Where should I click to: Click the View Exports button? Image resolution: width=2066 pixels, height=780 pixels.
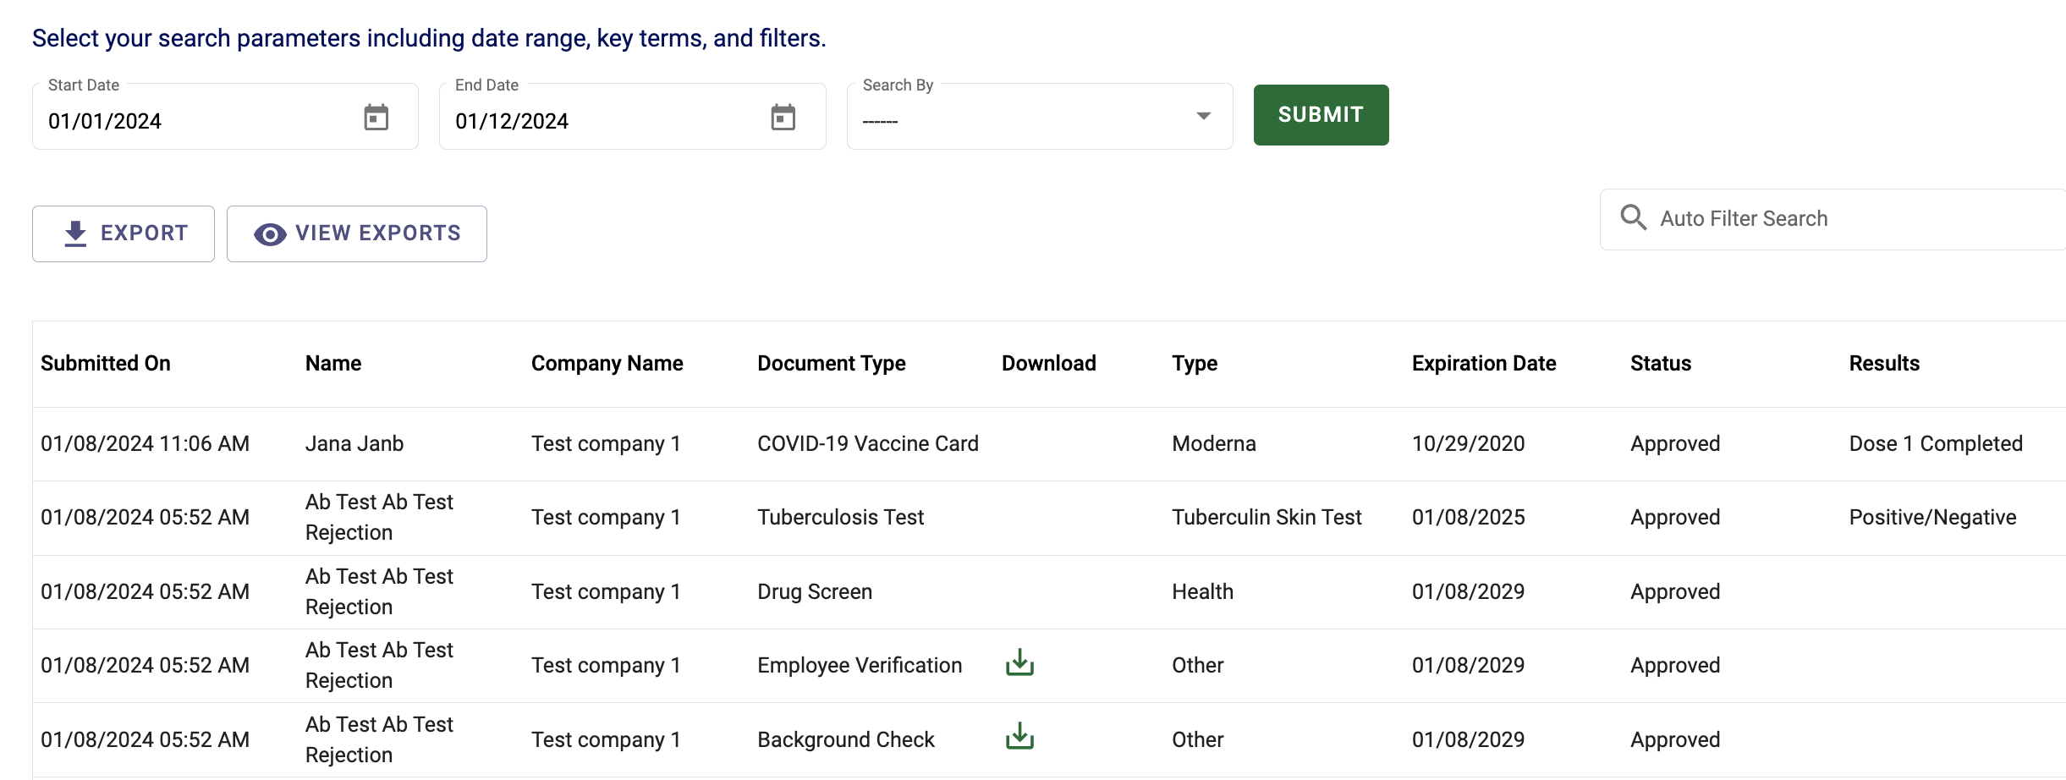tap(356, 233)
